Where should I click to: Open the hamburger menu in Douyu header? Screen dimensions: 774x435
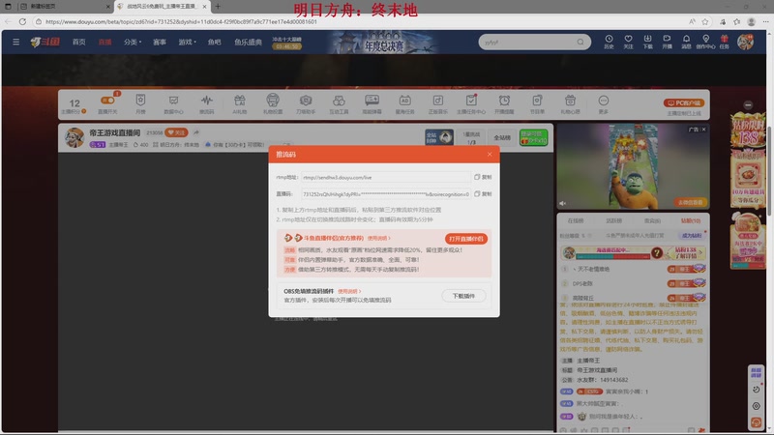(x=15, y=42)
